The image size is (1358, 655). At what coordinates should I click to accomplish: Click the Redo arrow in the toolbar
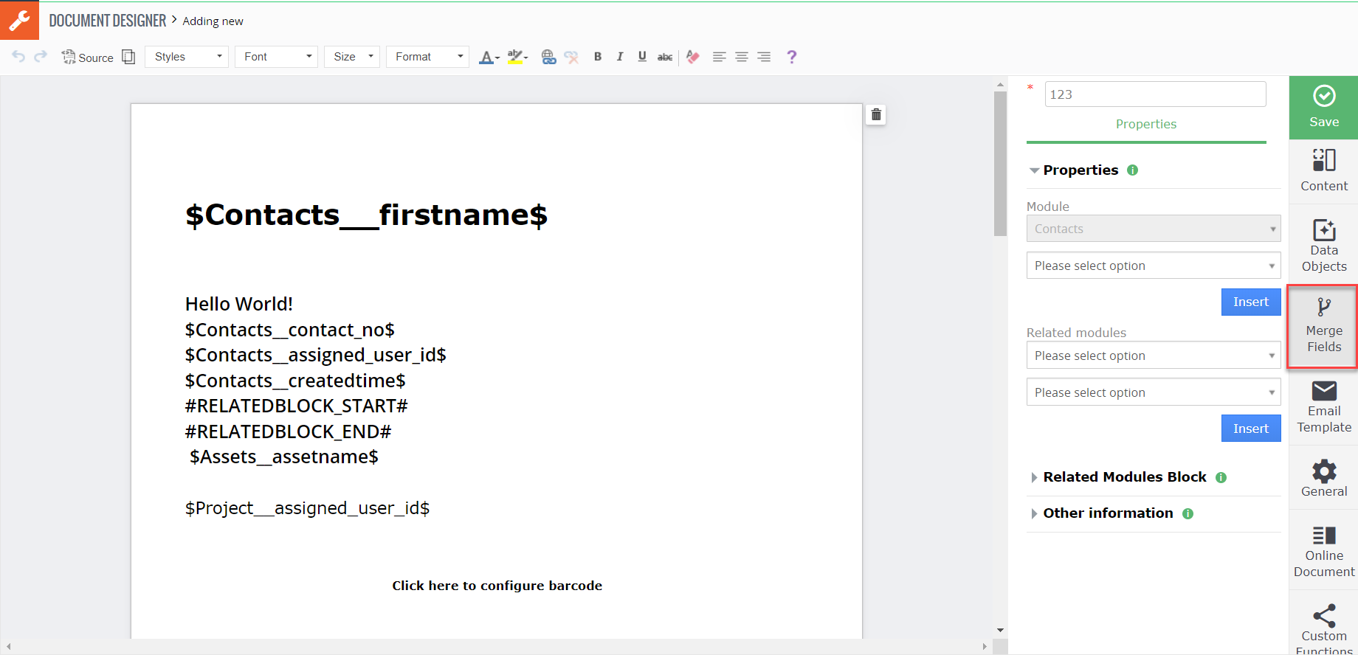click(41, 56)
